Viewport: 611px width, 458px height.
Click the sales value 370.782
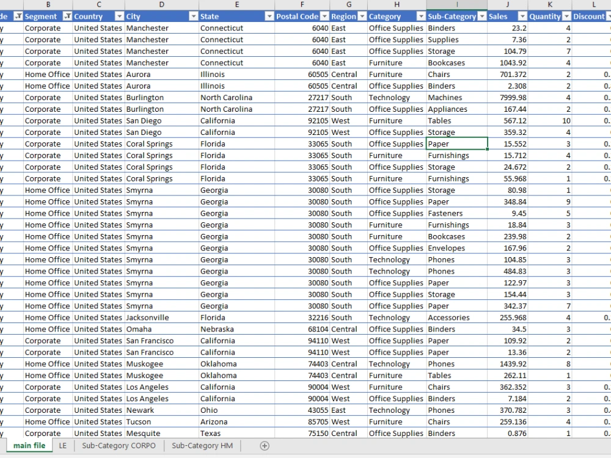click(x=507, y=410)
